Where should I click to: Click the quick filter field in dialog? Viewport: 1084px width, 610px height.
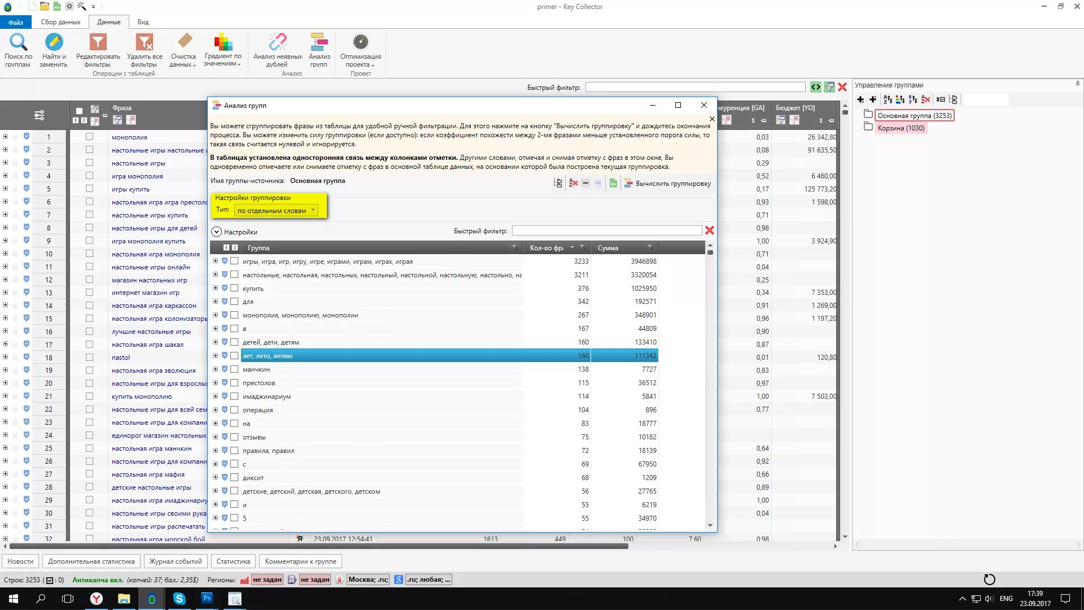tap(606, 230)
